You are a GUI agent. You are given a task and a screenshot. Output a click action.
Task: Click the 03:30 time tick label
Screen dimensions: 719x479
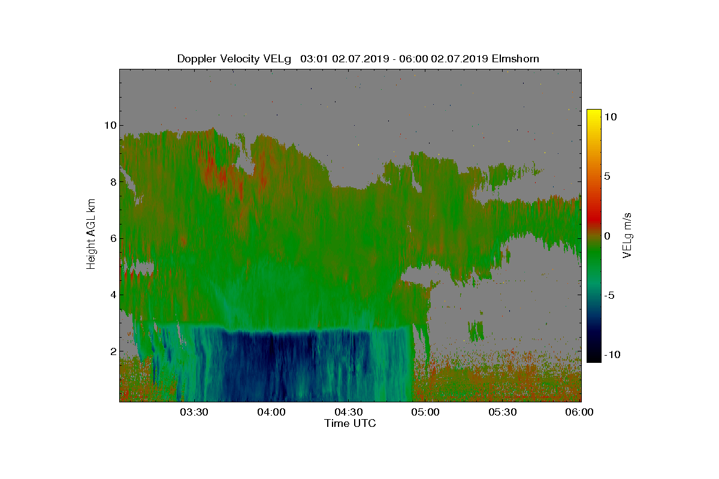[x=194, y=413]
